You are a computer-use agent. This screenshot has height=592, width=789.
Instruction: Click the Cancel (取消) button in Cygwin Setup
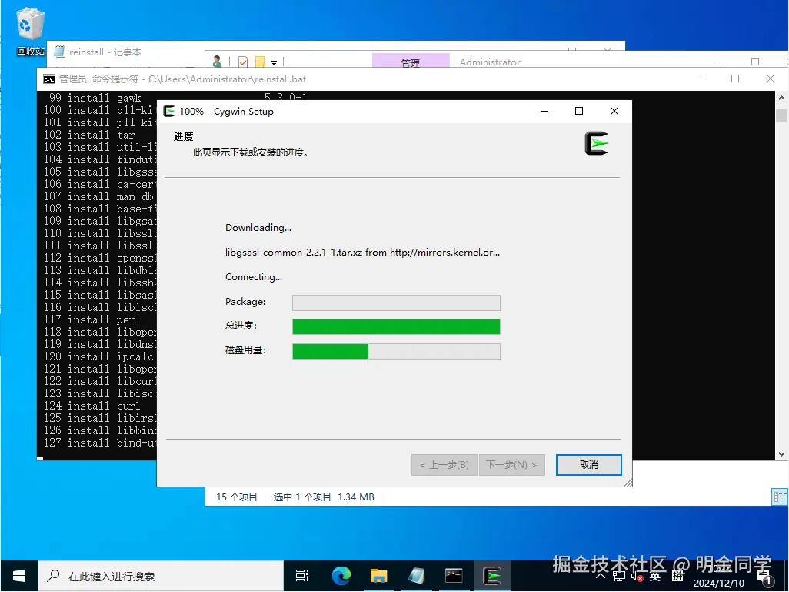(x=589, y=464)
